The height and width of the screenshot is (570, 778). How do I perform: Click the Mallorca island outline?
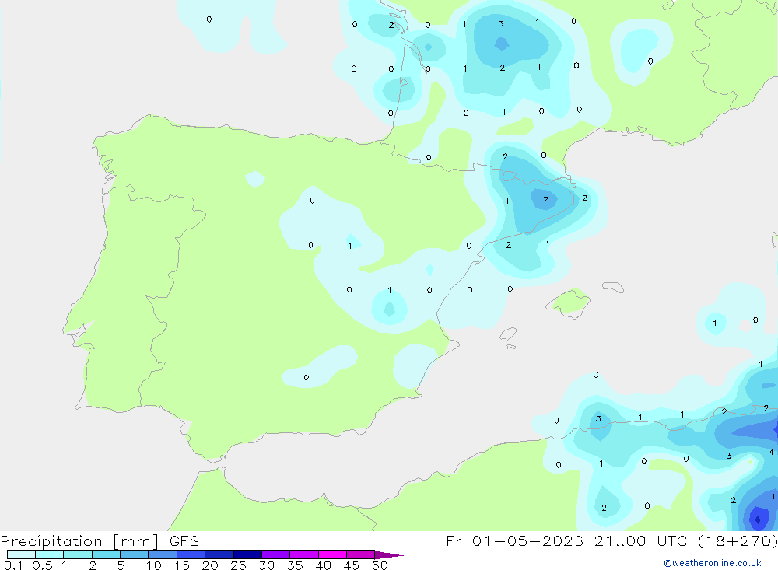click(569, 303)
